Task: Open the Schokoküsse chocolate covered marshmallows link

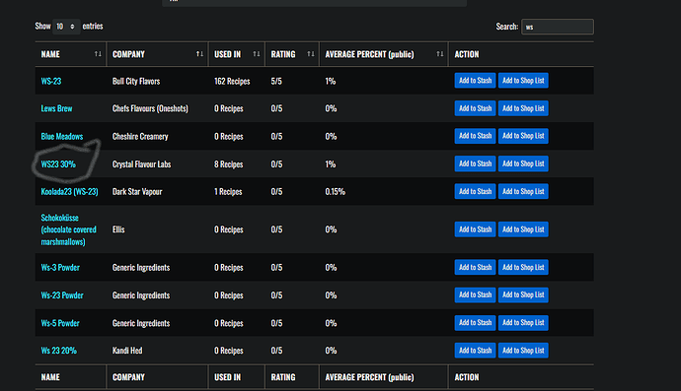Action: pos(69,229)
